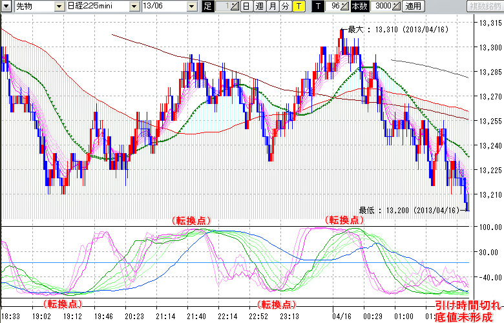
Task: Select the 分 minute timeframe button
Action: tap(285, 6)
